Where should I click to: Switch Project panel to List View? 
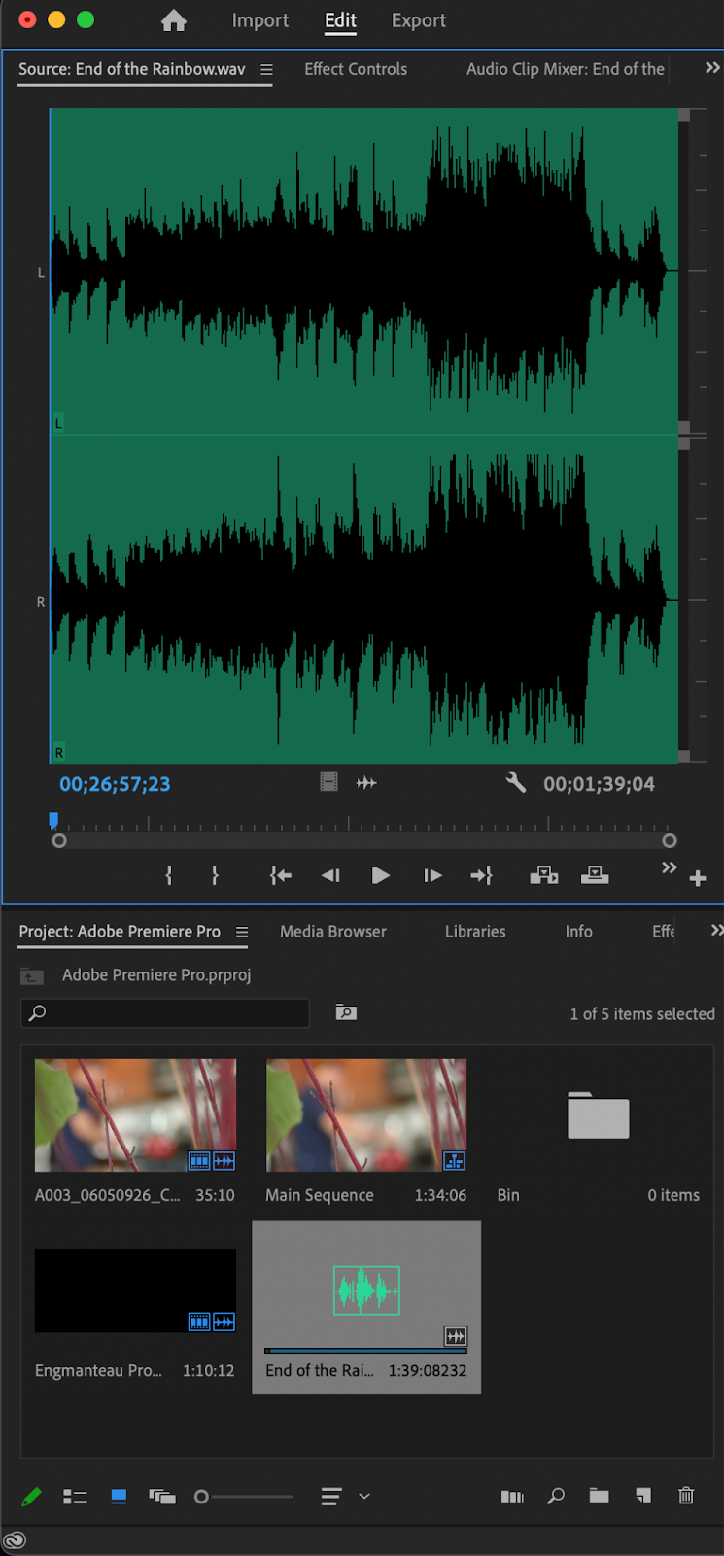[75, 1497]
